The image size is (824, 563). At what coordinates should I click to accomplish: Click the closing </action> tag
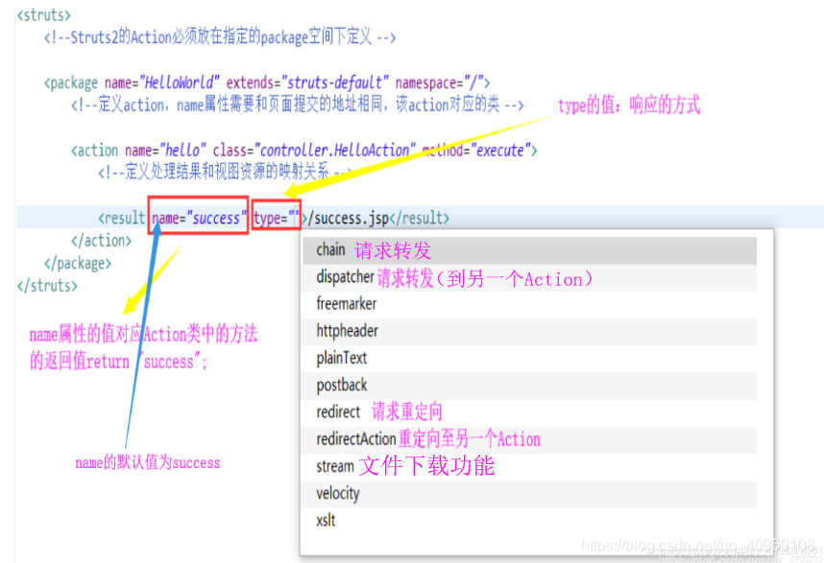click(102, 241)
